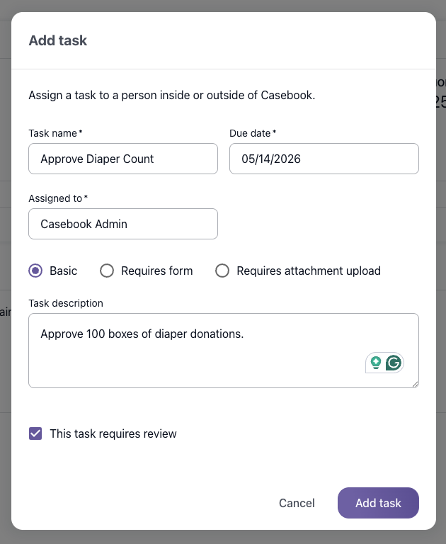
Task: Click inside the Task description text area
Action: (x=224, y=351)
